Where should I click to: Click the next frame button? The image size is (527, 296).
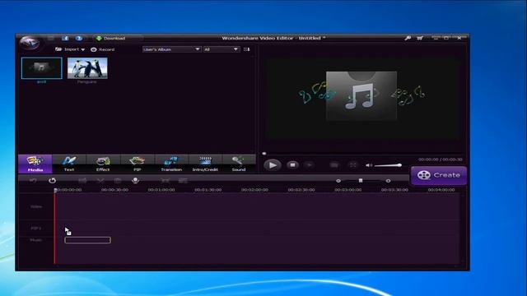point(310,164)
